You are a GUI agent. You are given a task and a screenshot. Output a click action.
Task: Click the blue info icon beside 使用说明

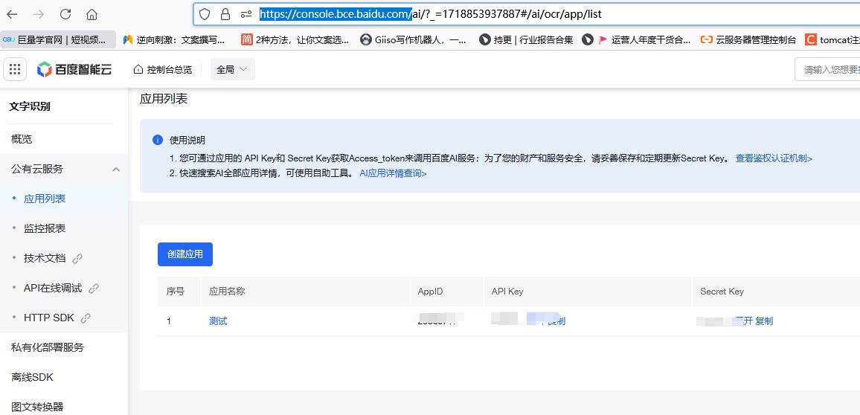coord(158,140)
